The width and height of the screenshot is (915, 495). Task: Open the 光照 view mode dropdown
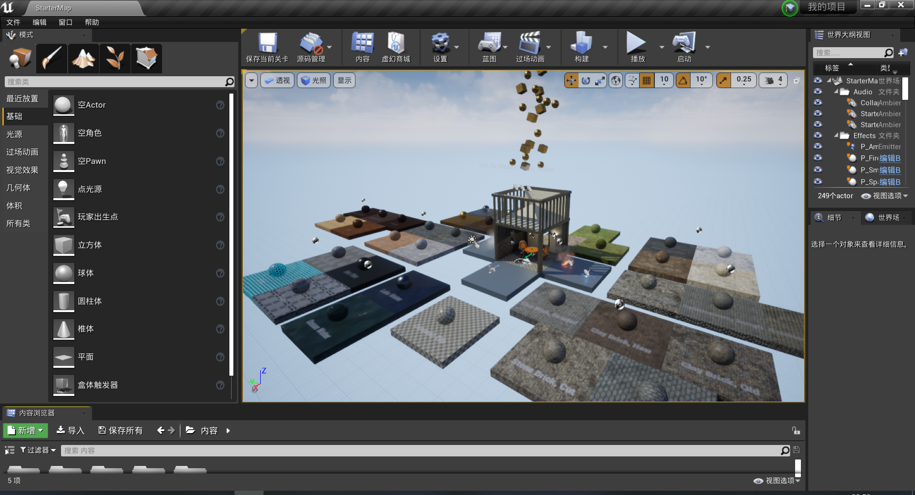point(313,80)
